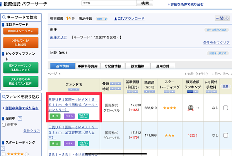This screenshot has height=156, width=232.
Task: Click the search keyword input field
Action: (109, 3)
